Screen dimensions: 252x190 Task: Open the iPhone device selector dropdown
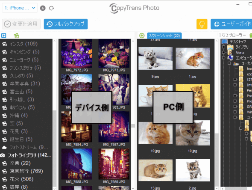(x=20, y=8)
